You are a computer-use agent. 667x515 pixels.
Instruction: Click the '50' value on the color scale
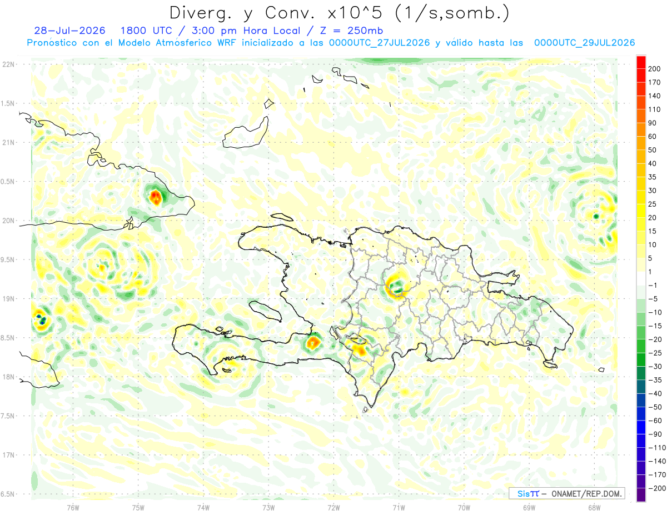653,150
